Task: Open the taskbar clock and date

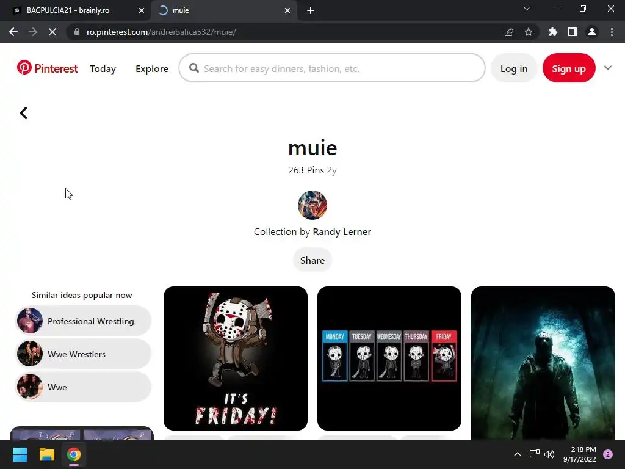Action: click(x=580, y=454)
